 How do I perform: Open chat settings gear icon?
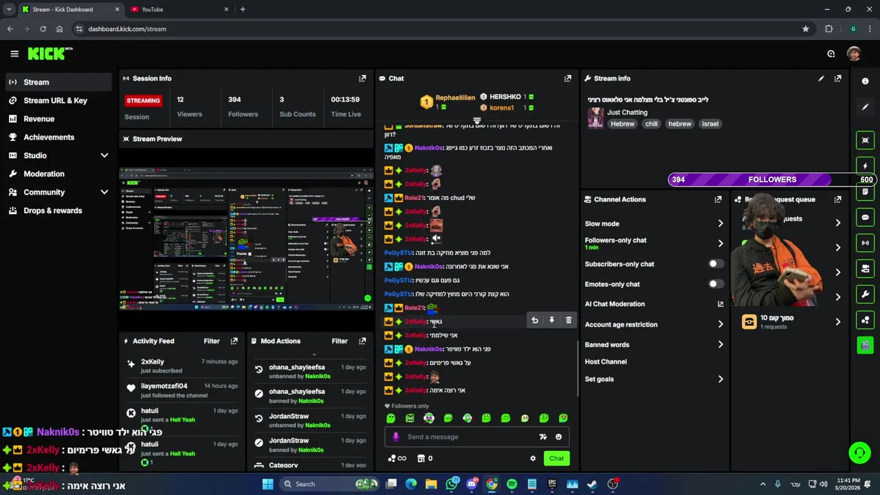[532, 459]
